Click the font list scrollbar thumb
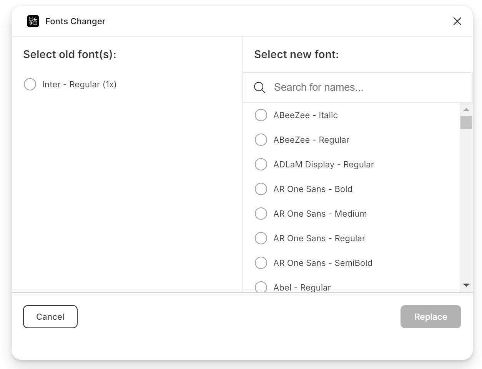Viewport: 482px width, 369px height. (x=466, y=122)
